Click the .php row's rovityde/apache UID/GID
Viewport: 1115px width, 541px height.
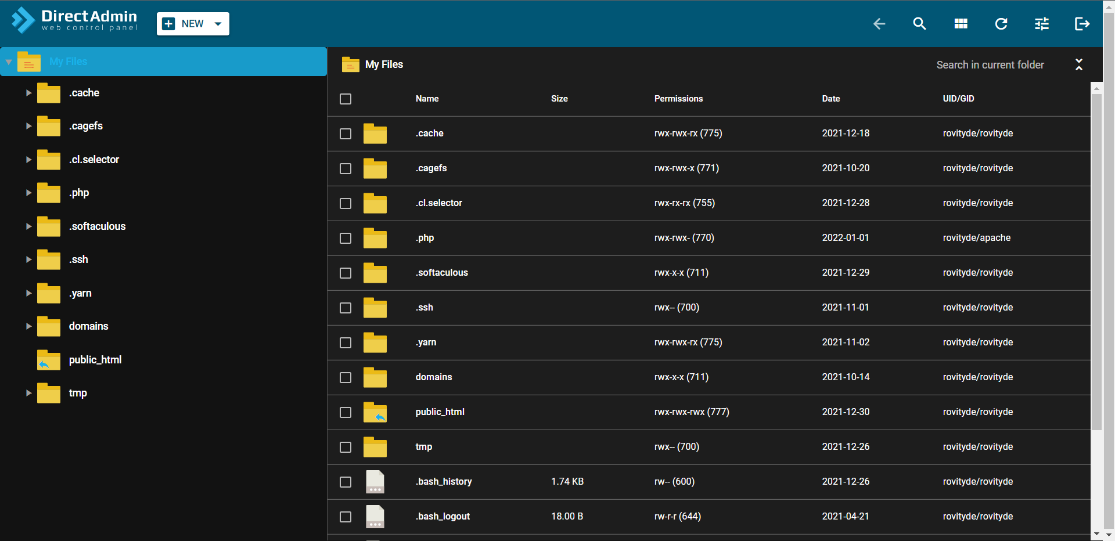point(976,238)
